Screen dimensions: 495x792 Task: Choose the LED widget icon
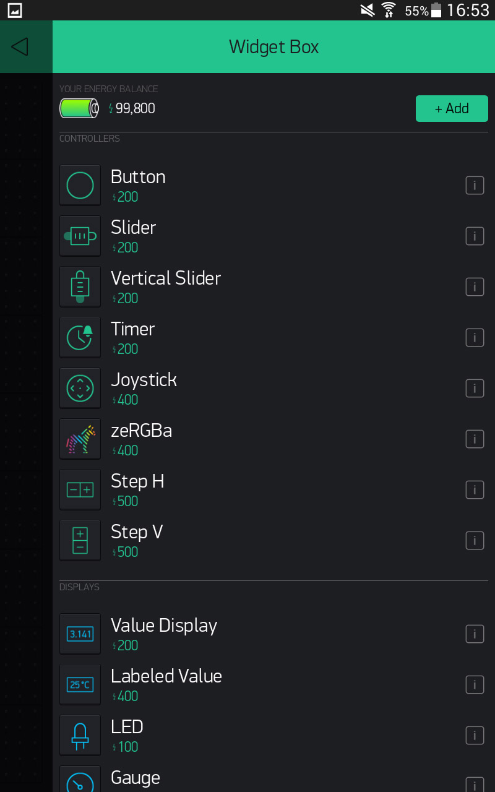coord(80,735)
